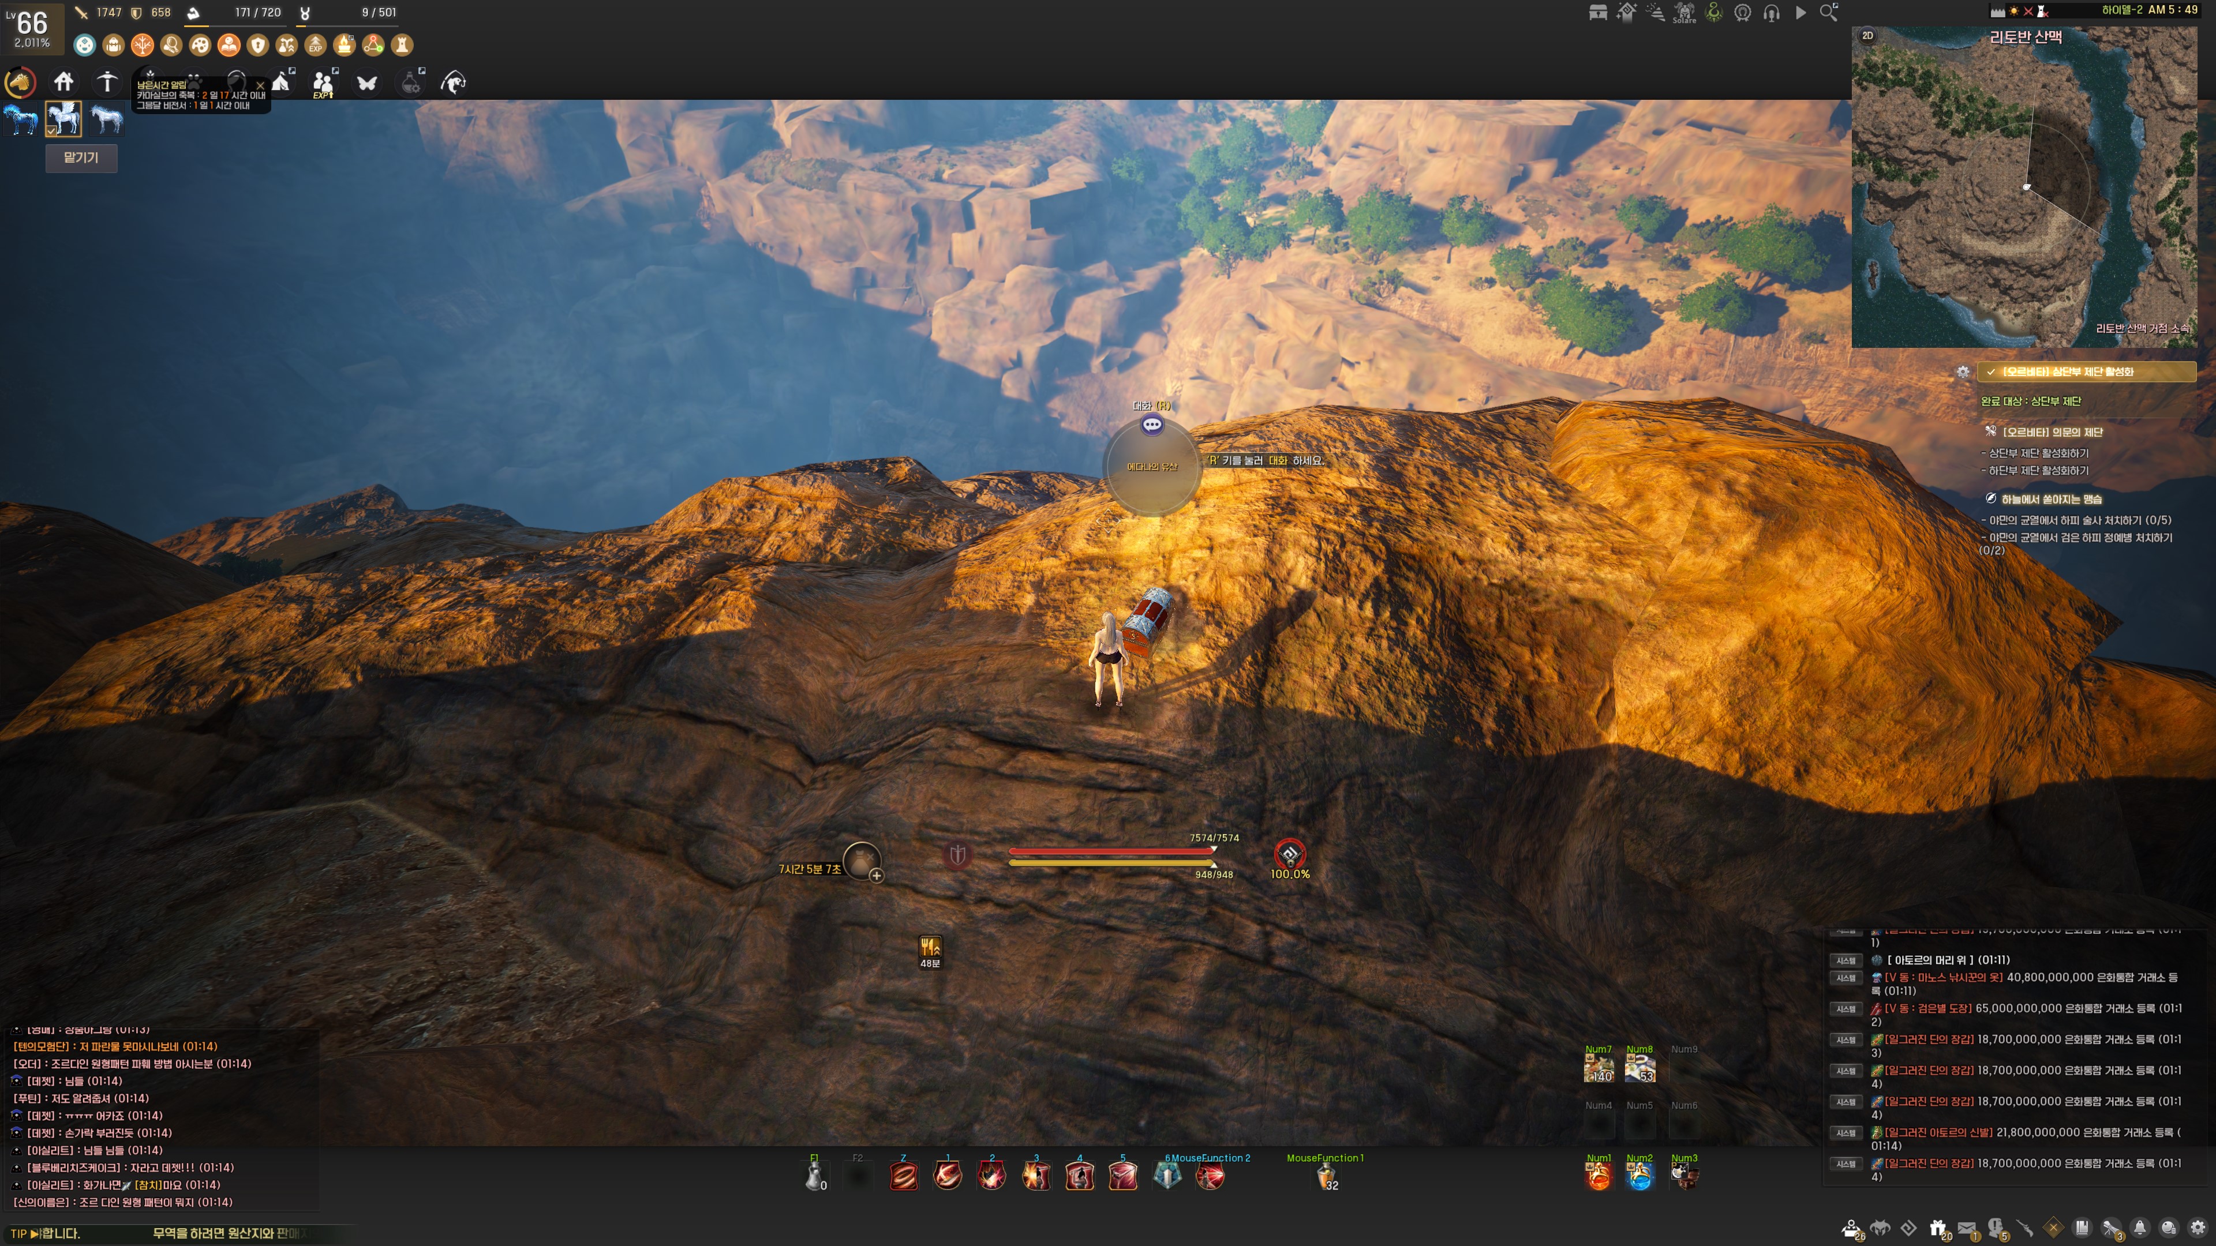The height and width of the screenshot is (1246, 2216).
Task: Click the magnifying glass search icon
Action: point(1829,12)
